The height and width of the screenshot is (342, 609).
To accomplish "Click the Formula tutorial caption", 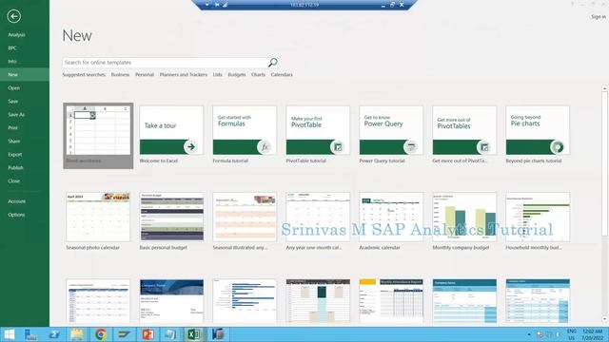I will click(230, 161).
